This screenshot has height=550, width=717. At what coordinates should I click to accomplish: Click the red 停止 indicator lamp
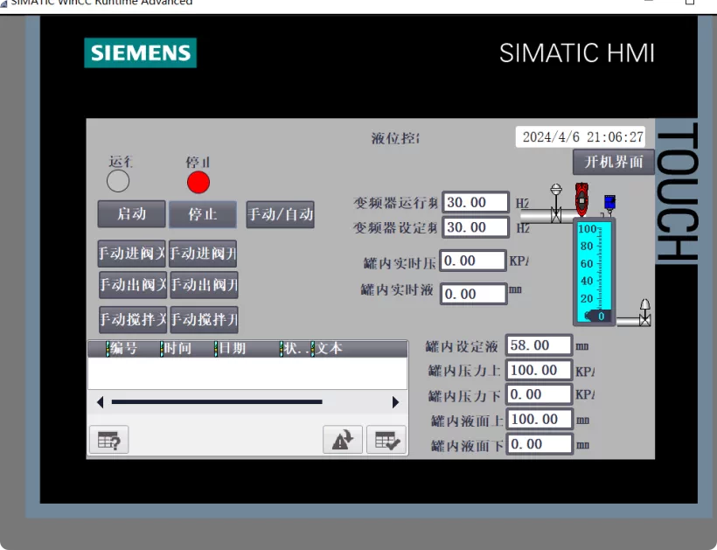tap(198, 182)
